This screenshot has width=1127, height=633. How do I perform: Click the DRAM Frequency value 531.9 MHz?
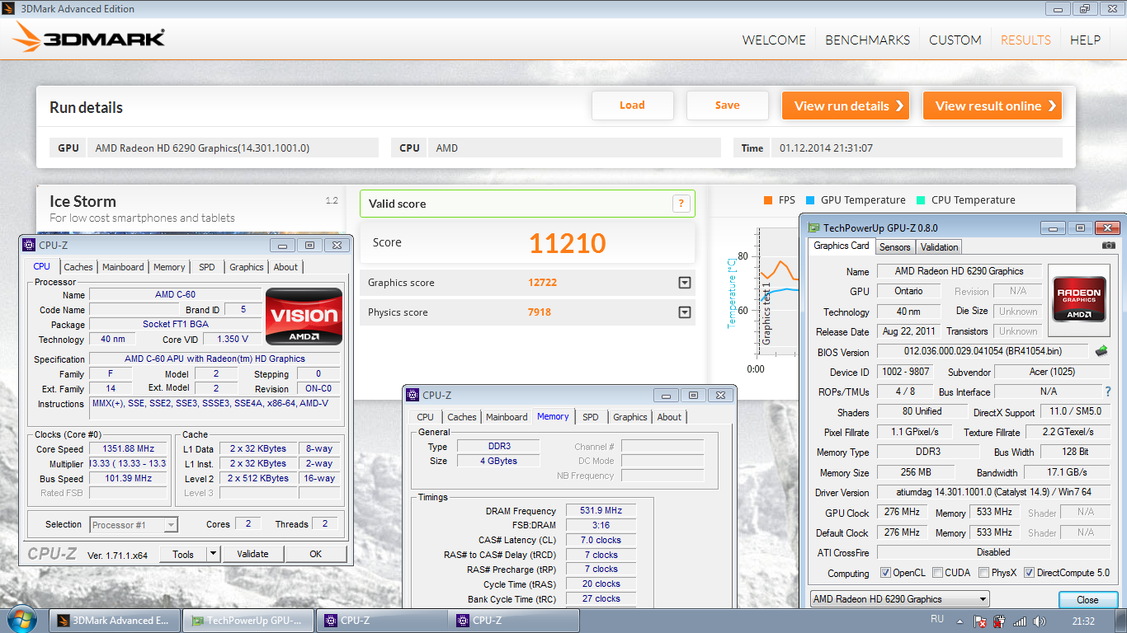tap(601, 511)
